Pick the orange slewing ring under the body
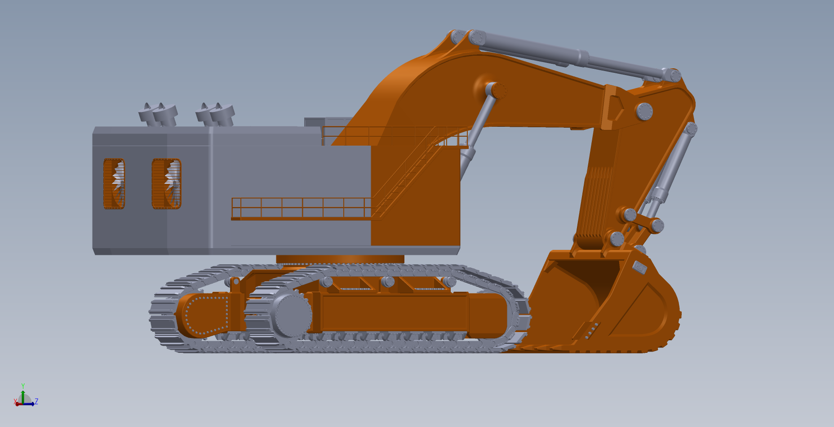The image size is (834, 427). pyautogui.click(x=340, y=259)
